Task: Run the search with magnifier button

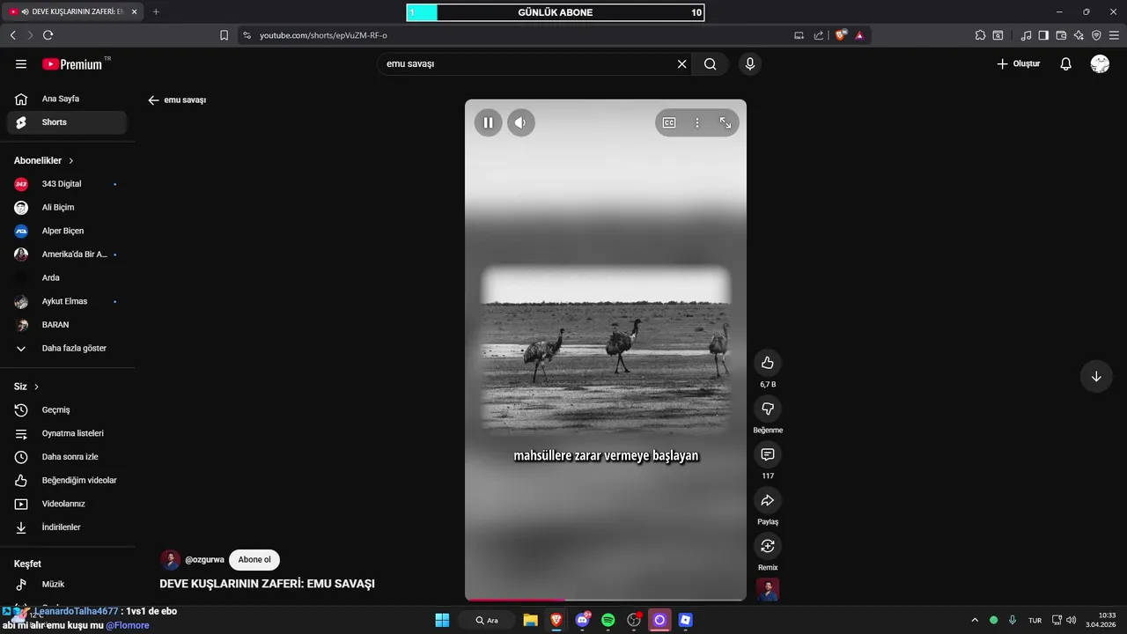Action: coord(710,64)
